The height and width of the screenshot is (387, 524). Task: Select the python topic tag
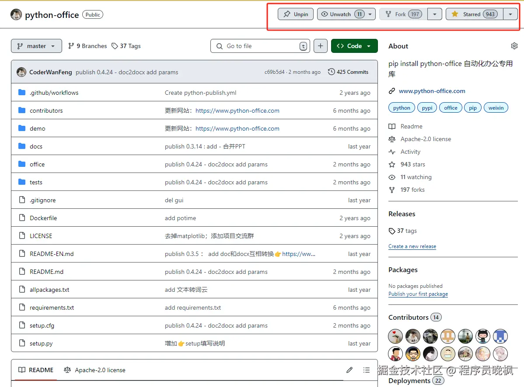(402, 108)
